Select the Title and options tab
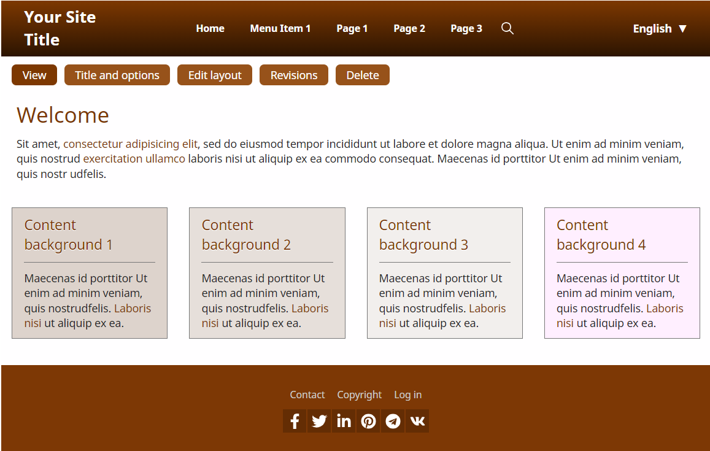Viewport: 710px width, 451px height. pyautogui.click(x=117, y=75)
